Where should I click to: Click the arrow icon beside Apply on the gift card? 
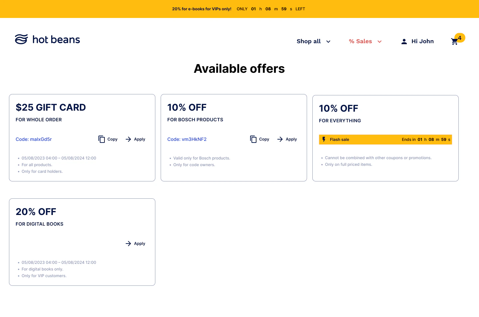(x=128, y=139)
